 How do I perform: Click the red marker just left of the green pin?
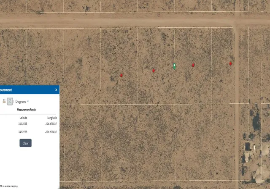coord(154,71)
